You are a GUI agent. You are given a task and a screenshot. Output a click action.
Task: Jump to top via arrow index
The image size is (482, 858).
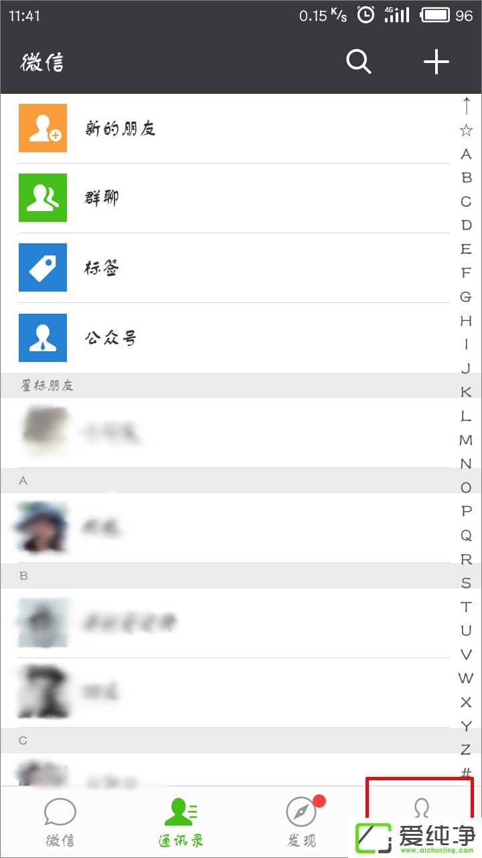point(466,105)
